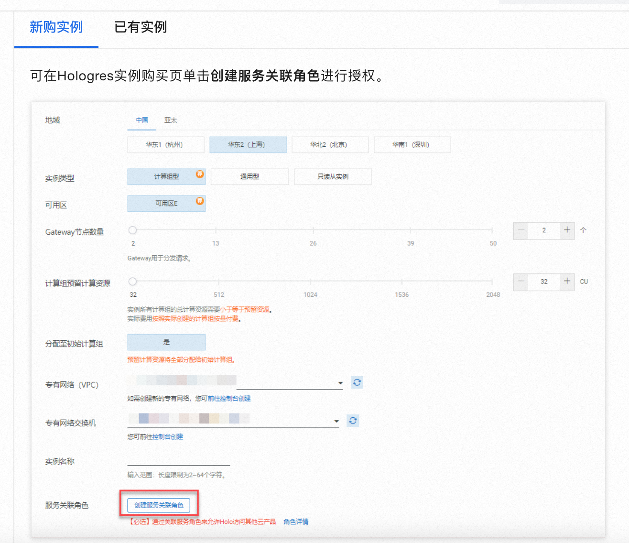Switch to the 已有实例 tab
The height and width of the screenshot is (543, 629).
141,27
